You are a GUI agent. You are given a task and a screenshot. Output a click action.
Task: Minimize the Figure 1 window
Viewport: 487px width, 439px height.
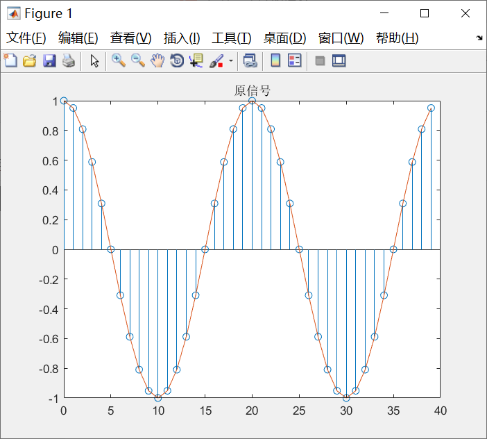click(x=384, y=13)
